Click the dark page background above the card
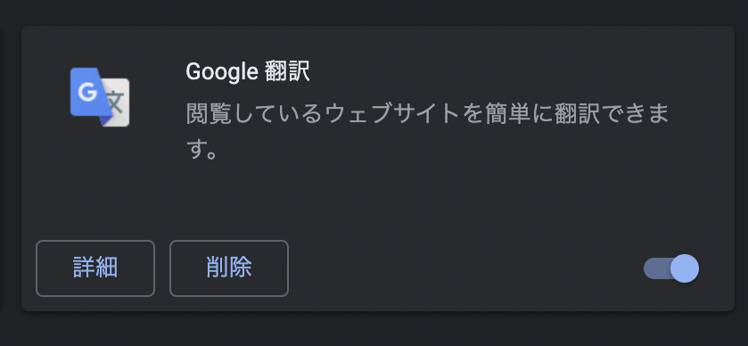The height and width of the screenshot is (346, 748). pyautogui.click(x=374, y=12)
